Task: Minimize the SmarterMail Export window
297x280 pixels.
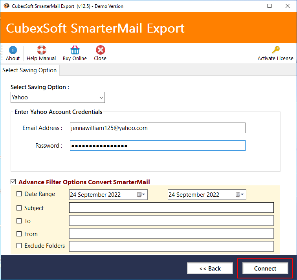Action: [252, 6]
